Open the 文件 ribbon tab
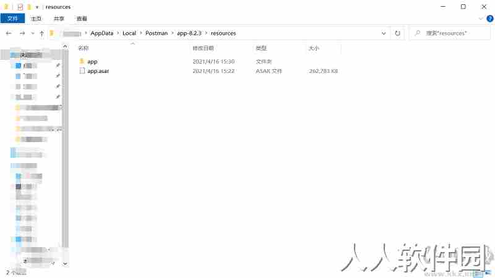The width and height of the screenshot is (495, 278). tap(12, 19)
